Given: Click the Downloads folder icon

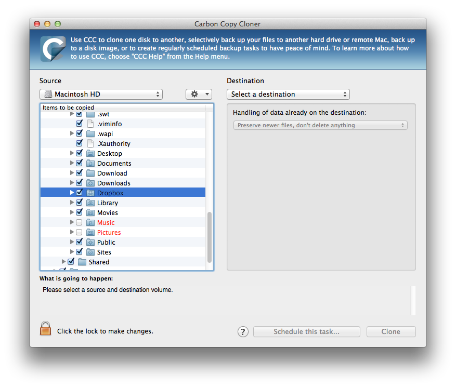Looking at the screenshot, I should pos(90,183).
